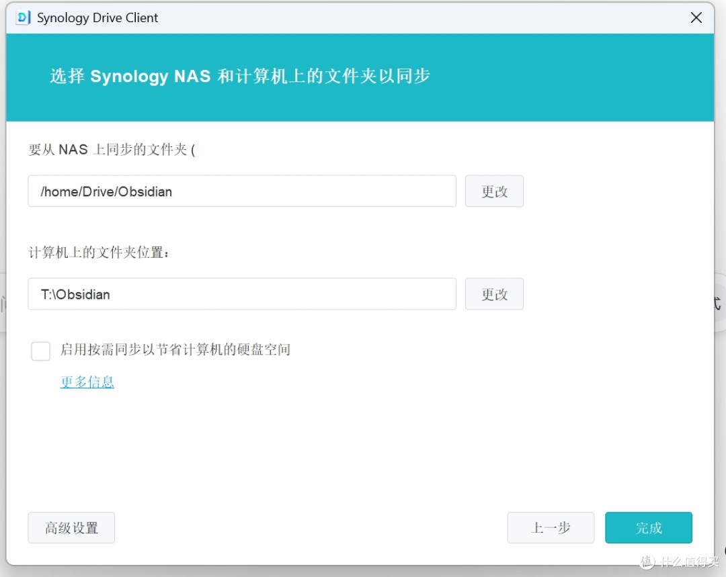Click the Synology Drive Client app icon

coord(23,17)
